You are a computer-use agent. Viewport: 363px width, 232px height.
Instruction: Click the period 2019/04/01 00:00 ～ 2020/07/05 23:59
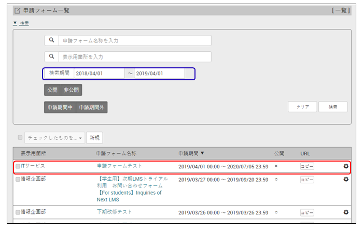[x=223, y=167]
